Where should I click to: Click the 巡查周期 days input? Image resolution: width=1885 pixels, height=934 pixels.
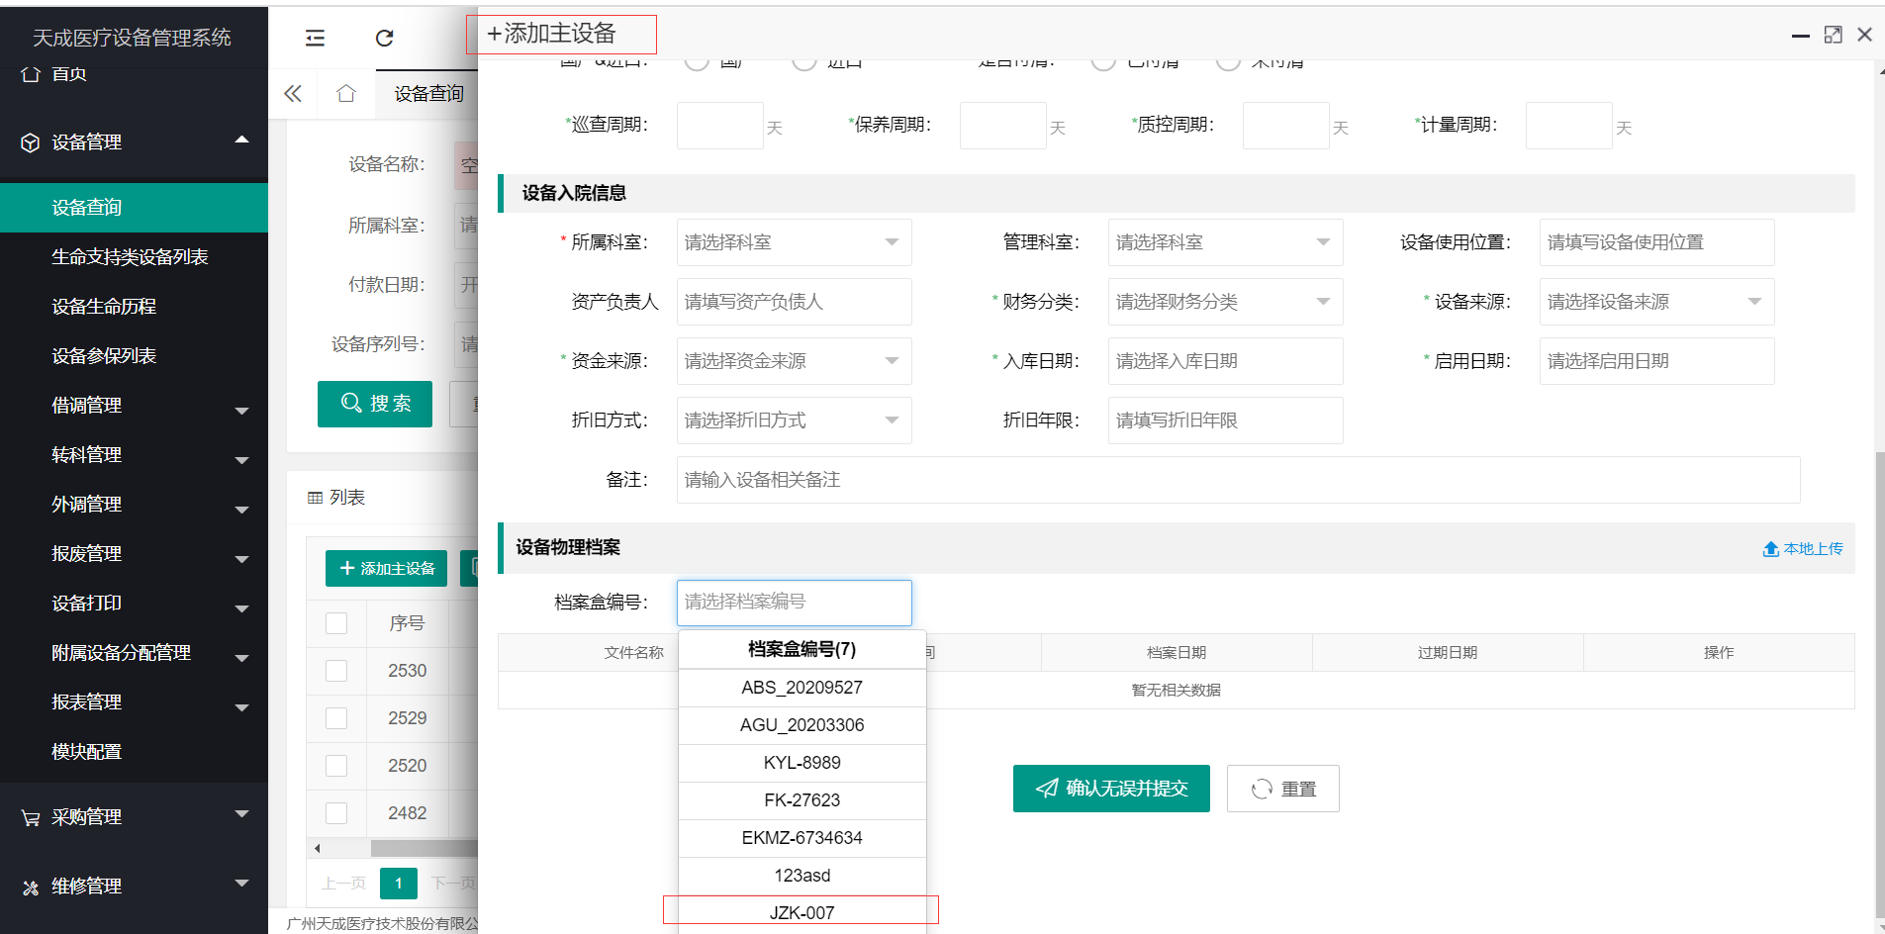click(x=719, y=126)
